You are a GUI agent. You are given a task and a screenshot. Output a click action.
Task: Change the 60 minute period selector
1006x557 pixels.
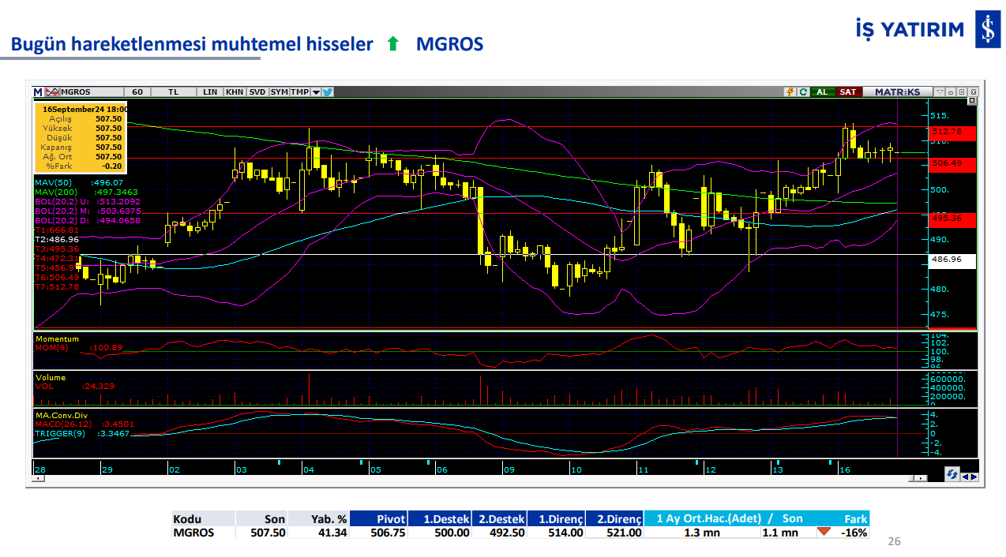[137, 92]
